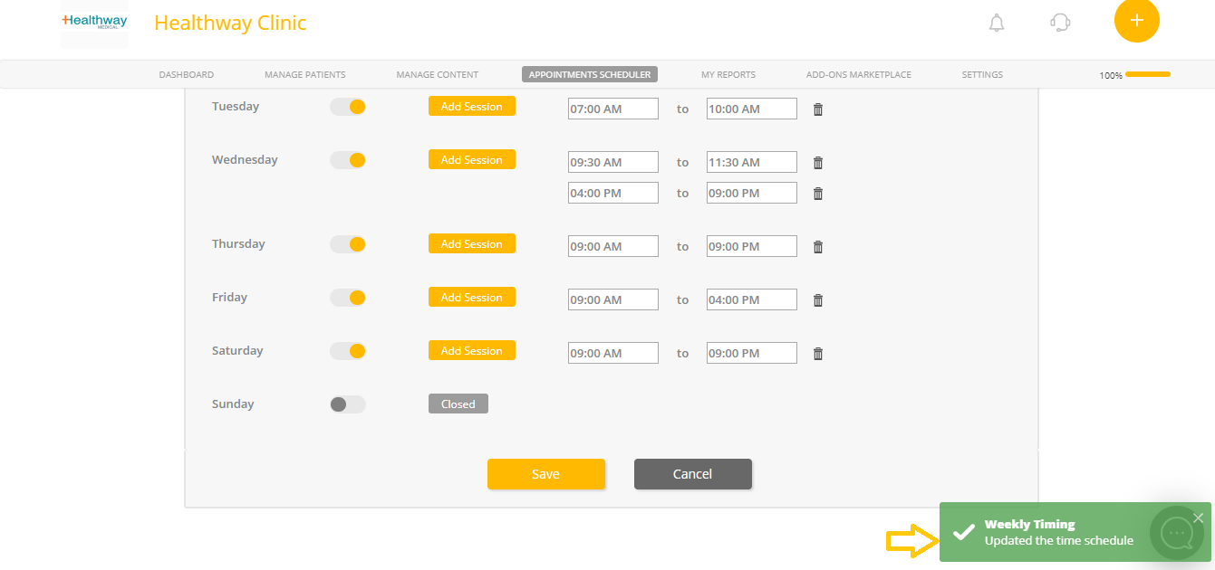Open Manage Patients tab
The image size is (1215, 570).
click(305, 75)
